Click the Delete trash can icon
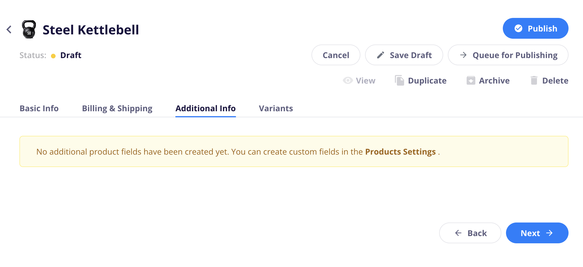This screenshot has width=583, height=267. [534, 80]
